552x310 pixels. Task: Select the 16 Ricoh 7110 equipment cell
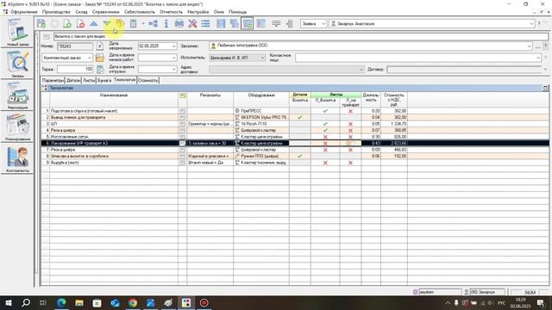261,124
